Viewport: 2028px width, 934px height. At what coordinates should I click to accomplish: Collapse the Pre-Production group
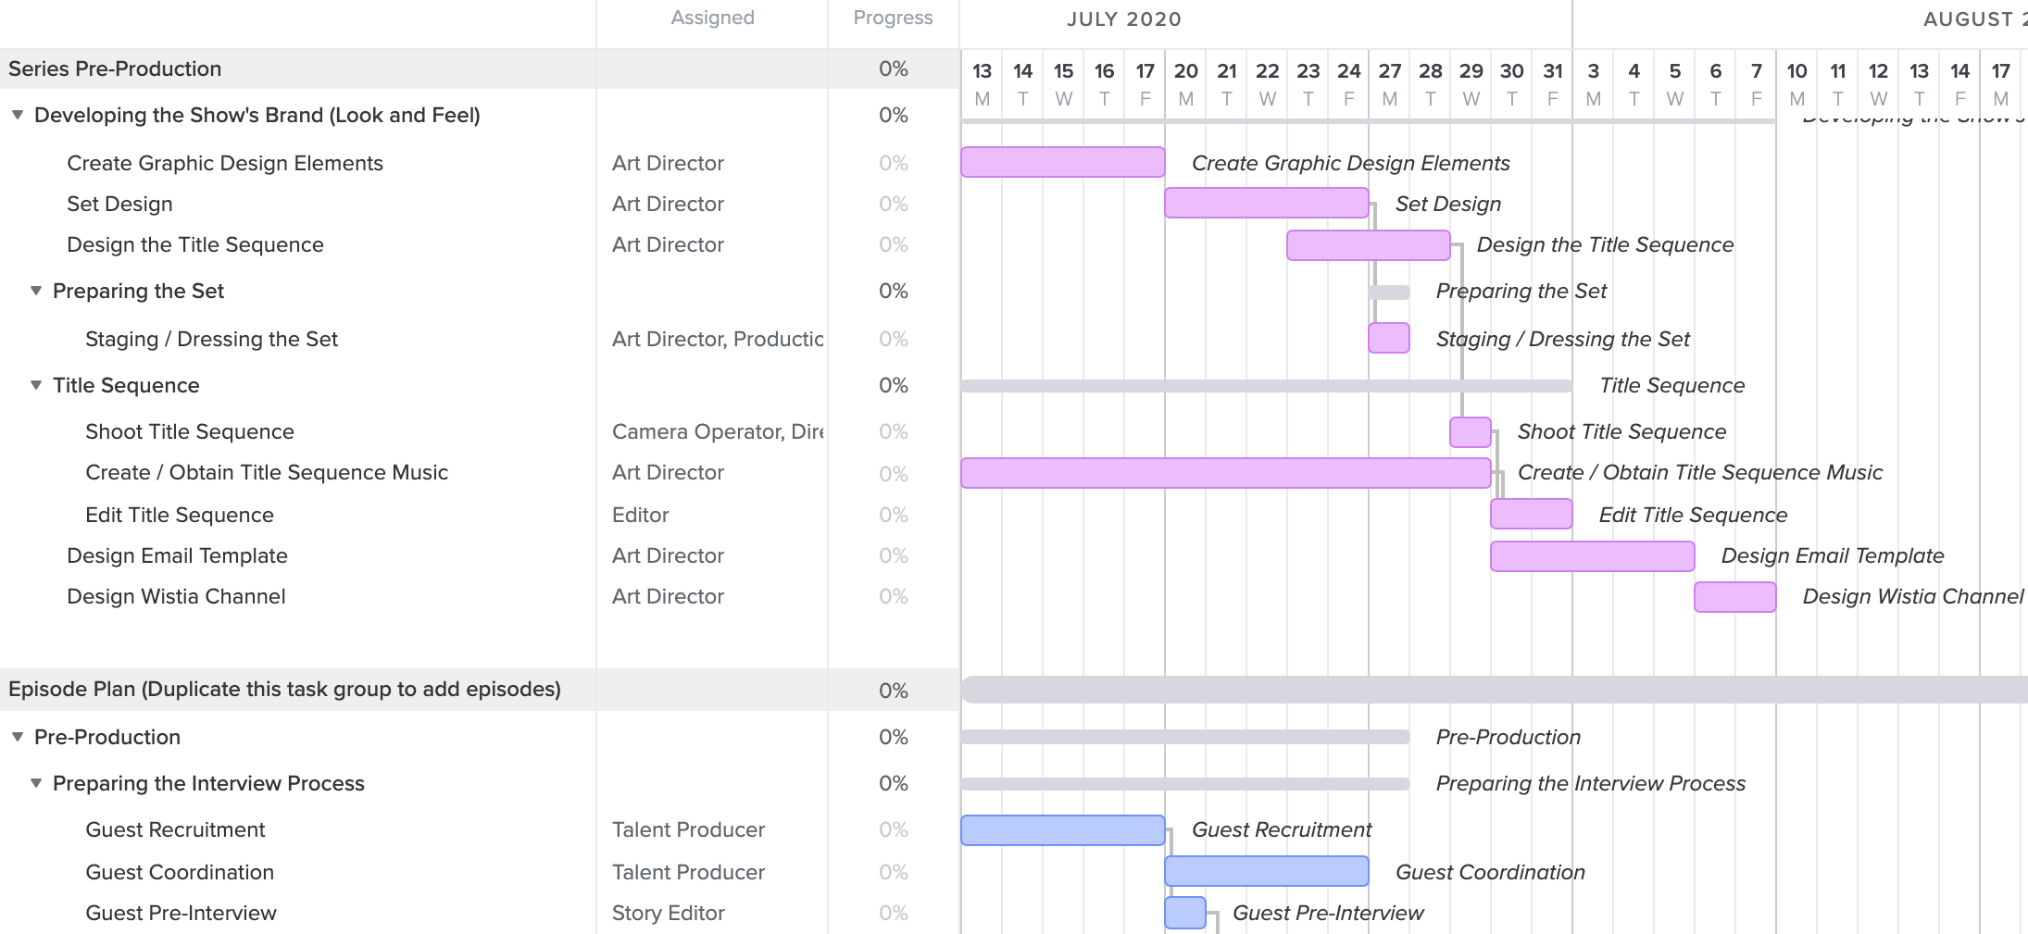tap(18, 737)
